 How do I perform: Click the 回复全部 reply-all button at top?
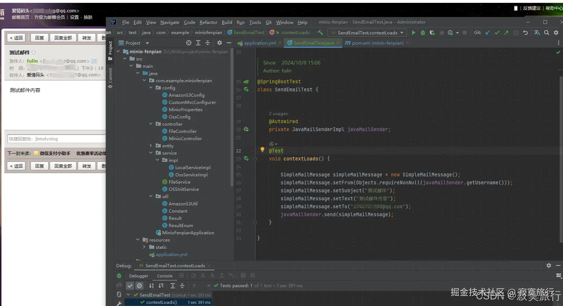tap(63, 38)
